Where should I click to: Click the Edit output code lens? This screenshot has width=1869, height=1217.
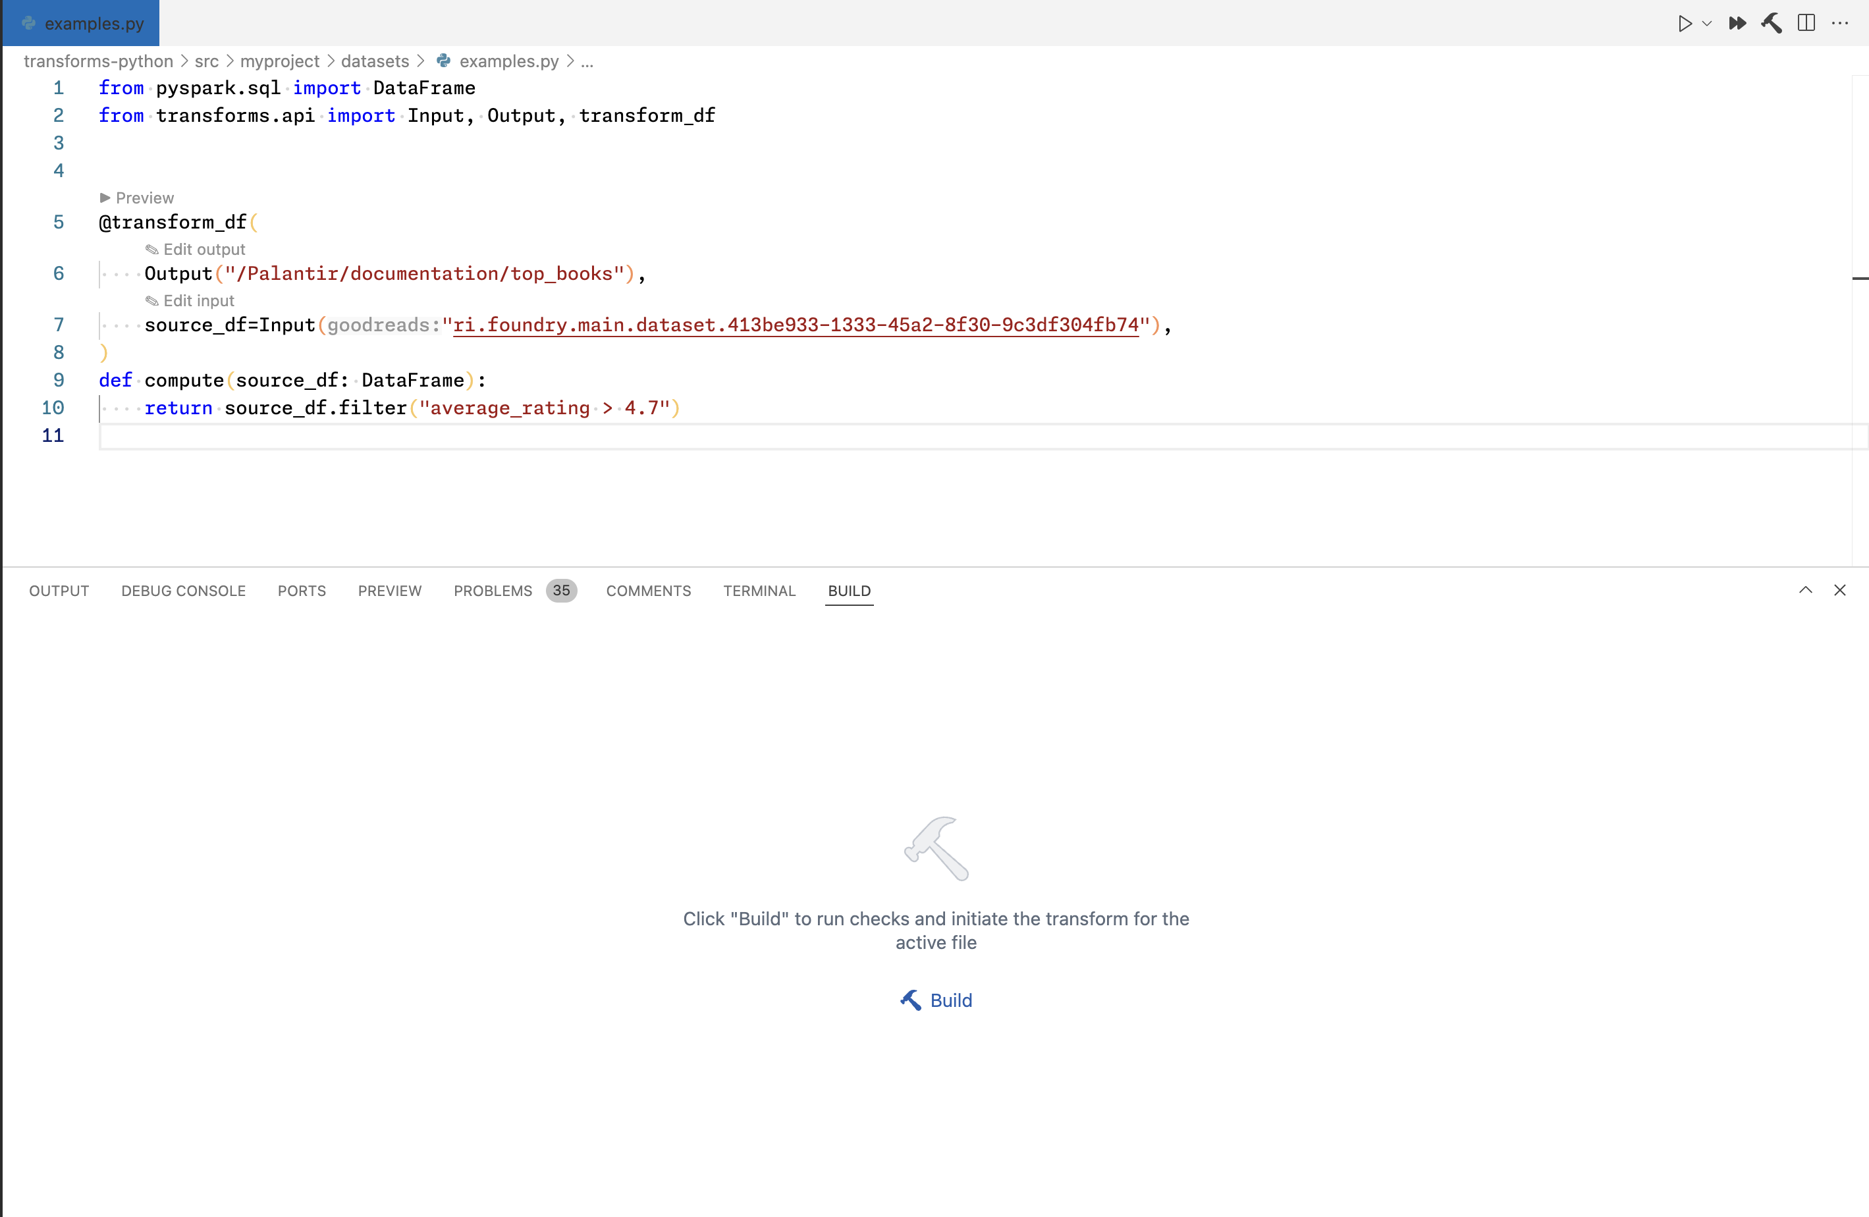[196, 250]
